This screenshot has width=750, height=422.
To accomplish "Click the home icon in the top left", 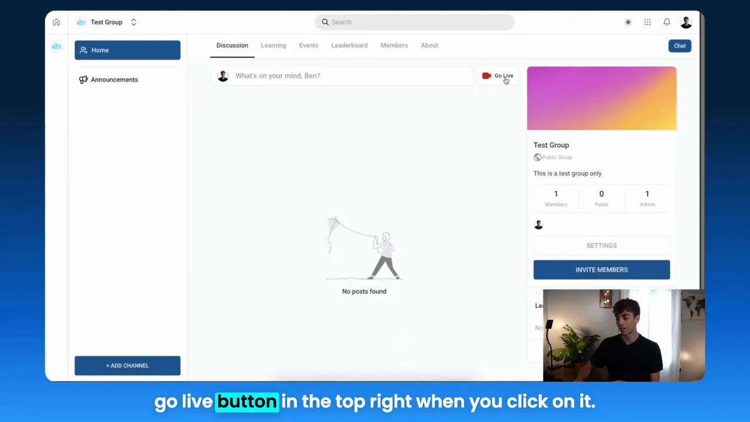I will click(x=56, y=22).
